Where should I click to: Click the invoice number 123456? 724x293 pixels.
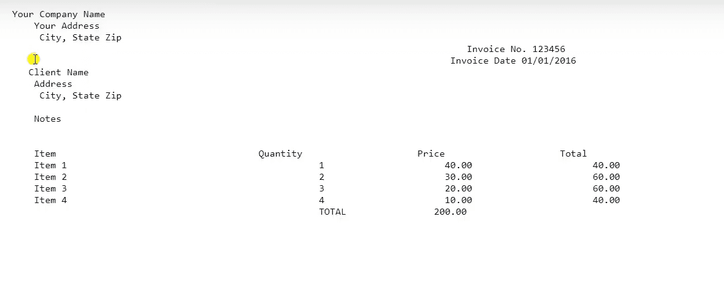pyautogui.click(x=549, y=49)
